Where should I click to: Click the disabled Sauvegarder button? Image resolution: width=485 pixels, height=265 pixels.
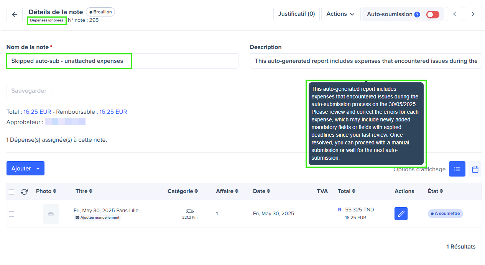click(29, 91)
